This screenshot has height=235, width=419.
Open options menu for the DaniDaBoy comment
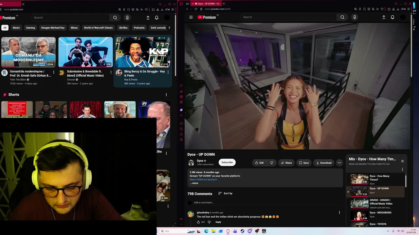pos(339,212)
